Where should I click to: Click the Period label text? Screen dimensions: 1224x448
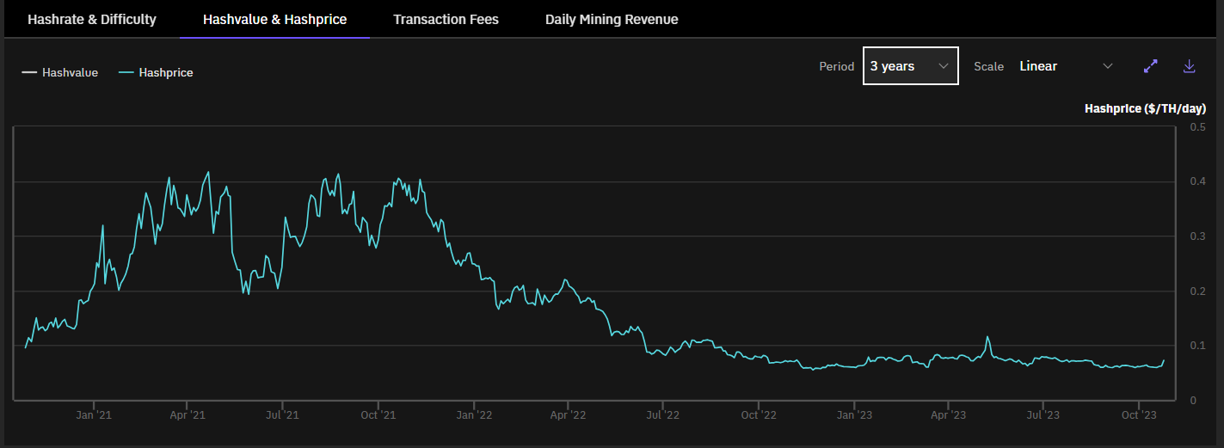[836, 66]
